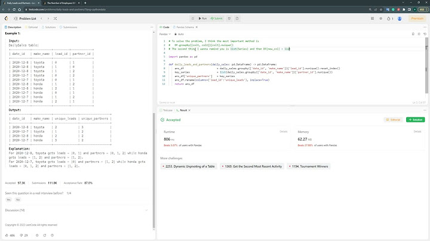Open the layout manager icon
Screen dimensions: 430x241
coord(372,18)
